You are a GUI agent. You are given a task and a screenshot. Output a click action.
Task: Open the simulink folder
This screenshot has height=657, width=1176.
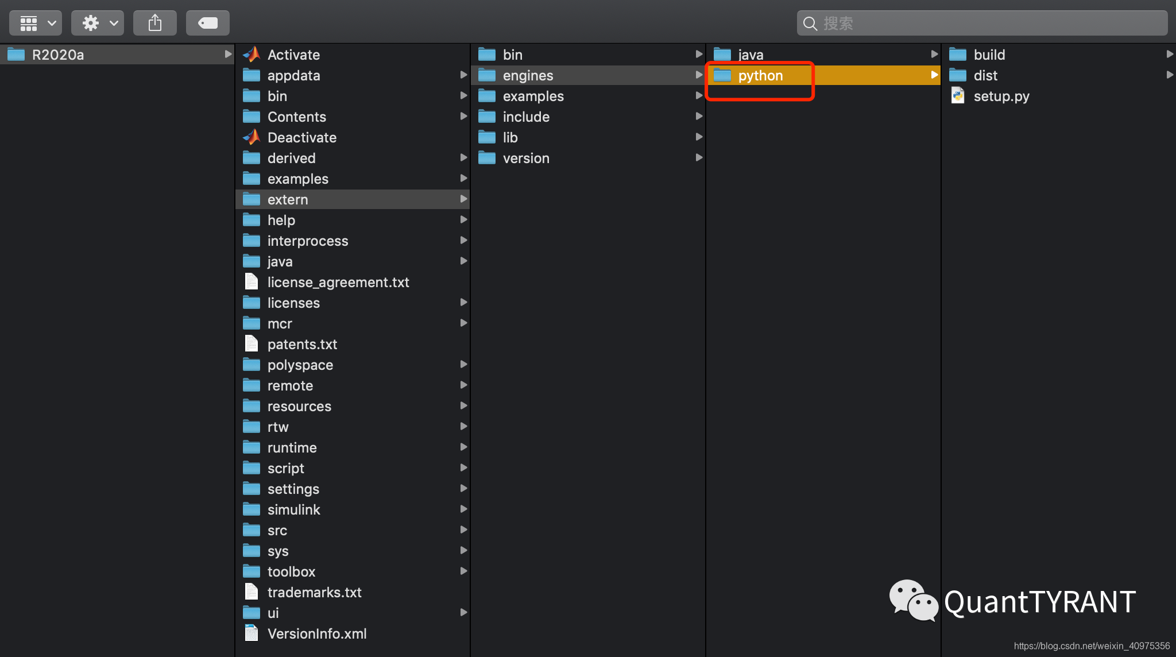[x=293, y=509]
